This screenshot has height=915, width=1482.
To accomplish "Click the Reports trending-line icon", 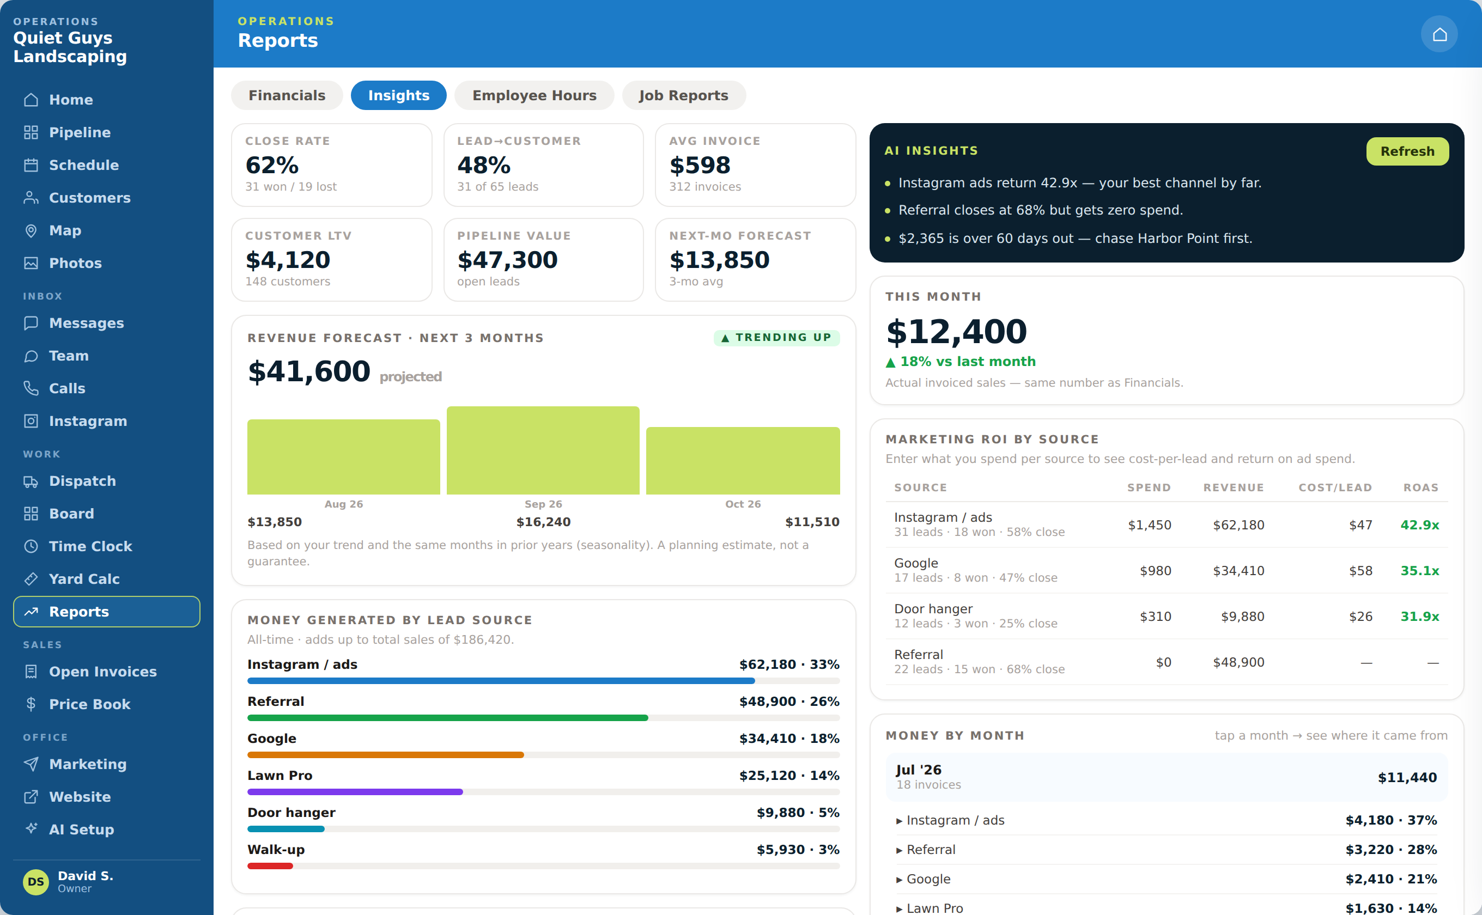I will 31,612.
